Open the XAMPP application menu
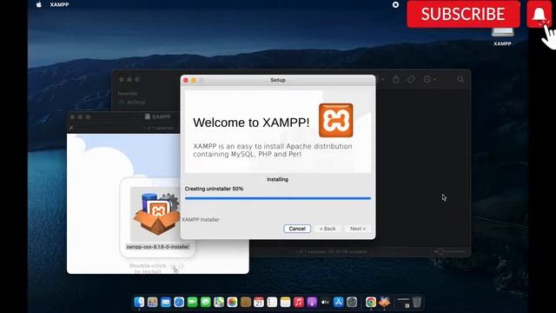Screen dimensions: 556x313 coord(59,4)
